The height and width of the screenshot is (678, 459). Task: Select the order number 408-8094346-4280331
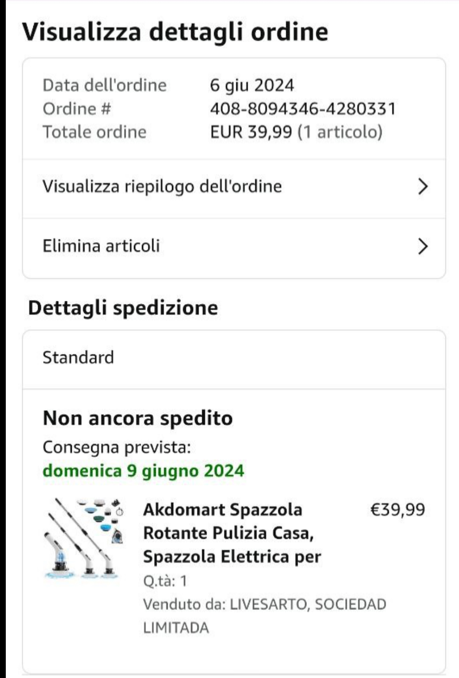(303, 109)
